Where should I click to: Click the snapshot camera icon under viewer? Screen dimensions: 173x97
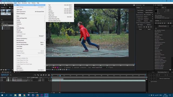(x=52, y=70)
